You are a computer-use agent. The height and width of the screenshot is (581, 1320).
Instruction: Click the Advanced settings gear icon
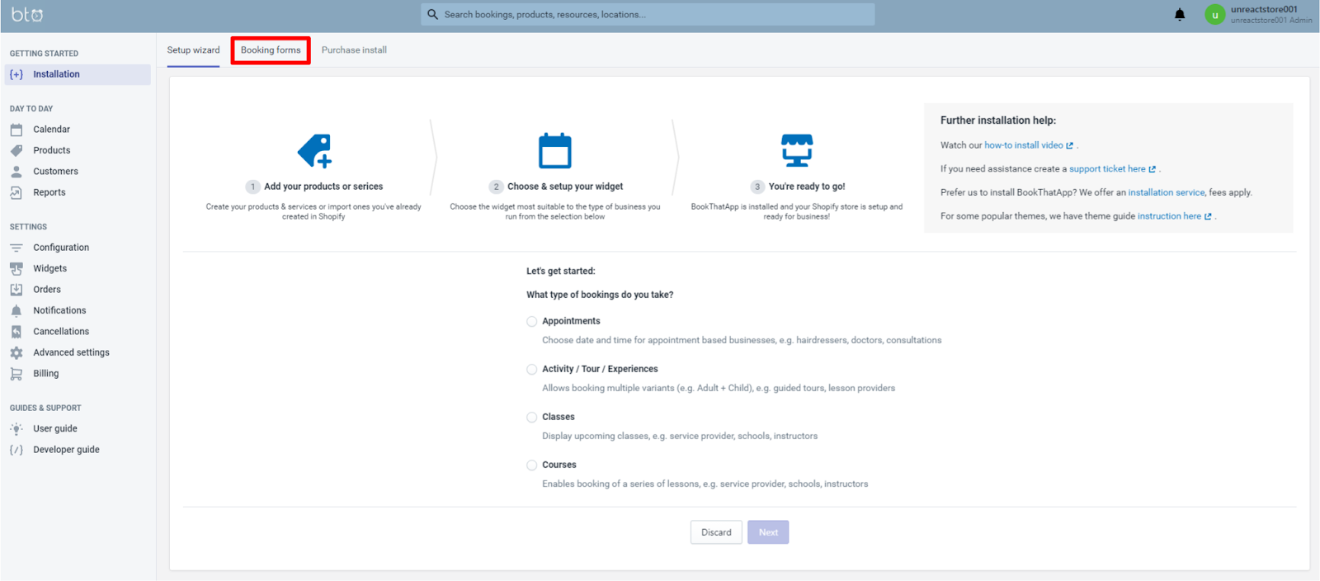pos(16,352)
